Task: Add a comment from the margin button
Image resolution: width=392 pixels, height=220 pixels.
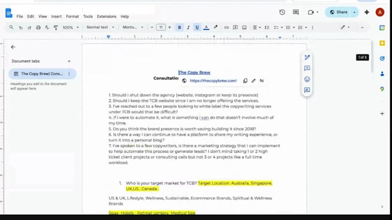Action: (307, 68)
